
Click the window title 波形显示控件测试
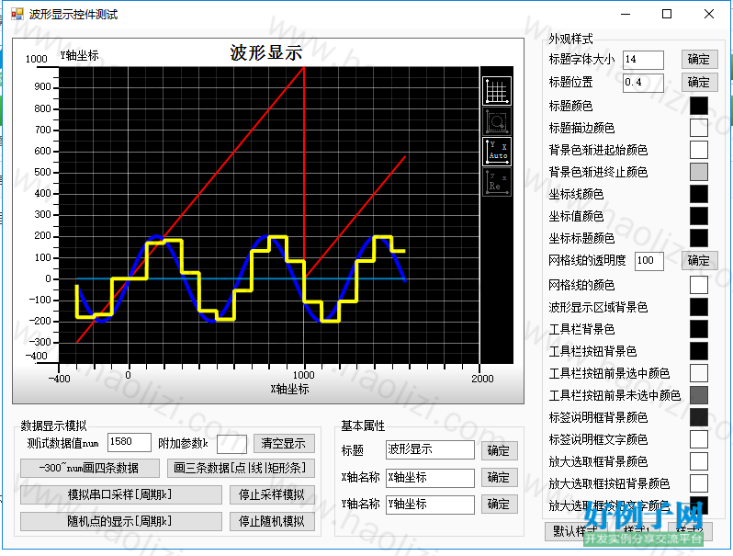coord(73,15)
